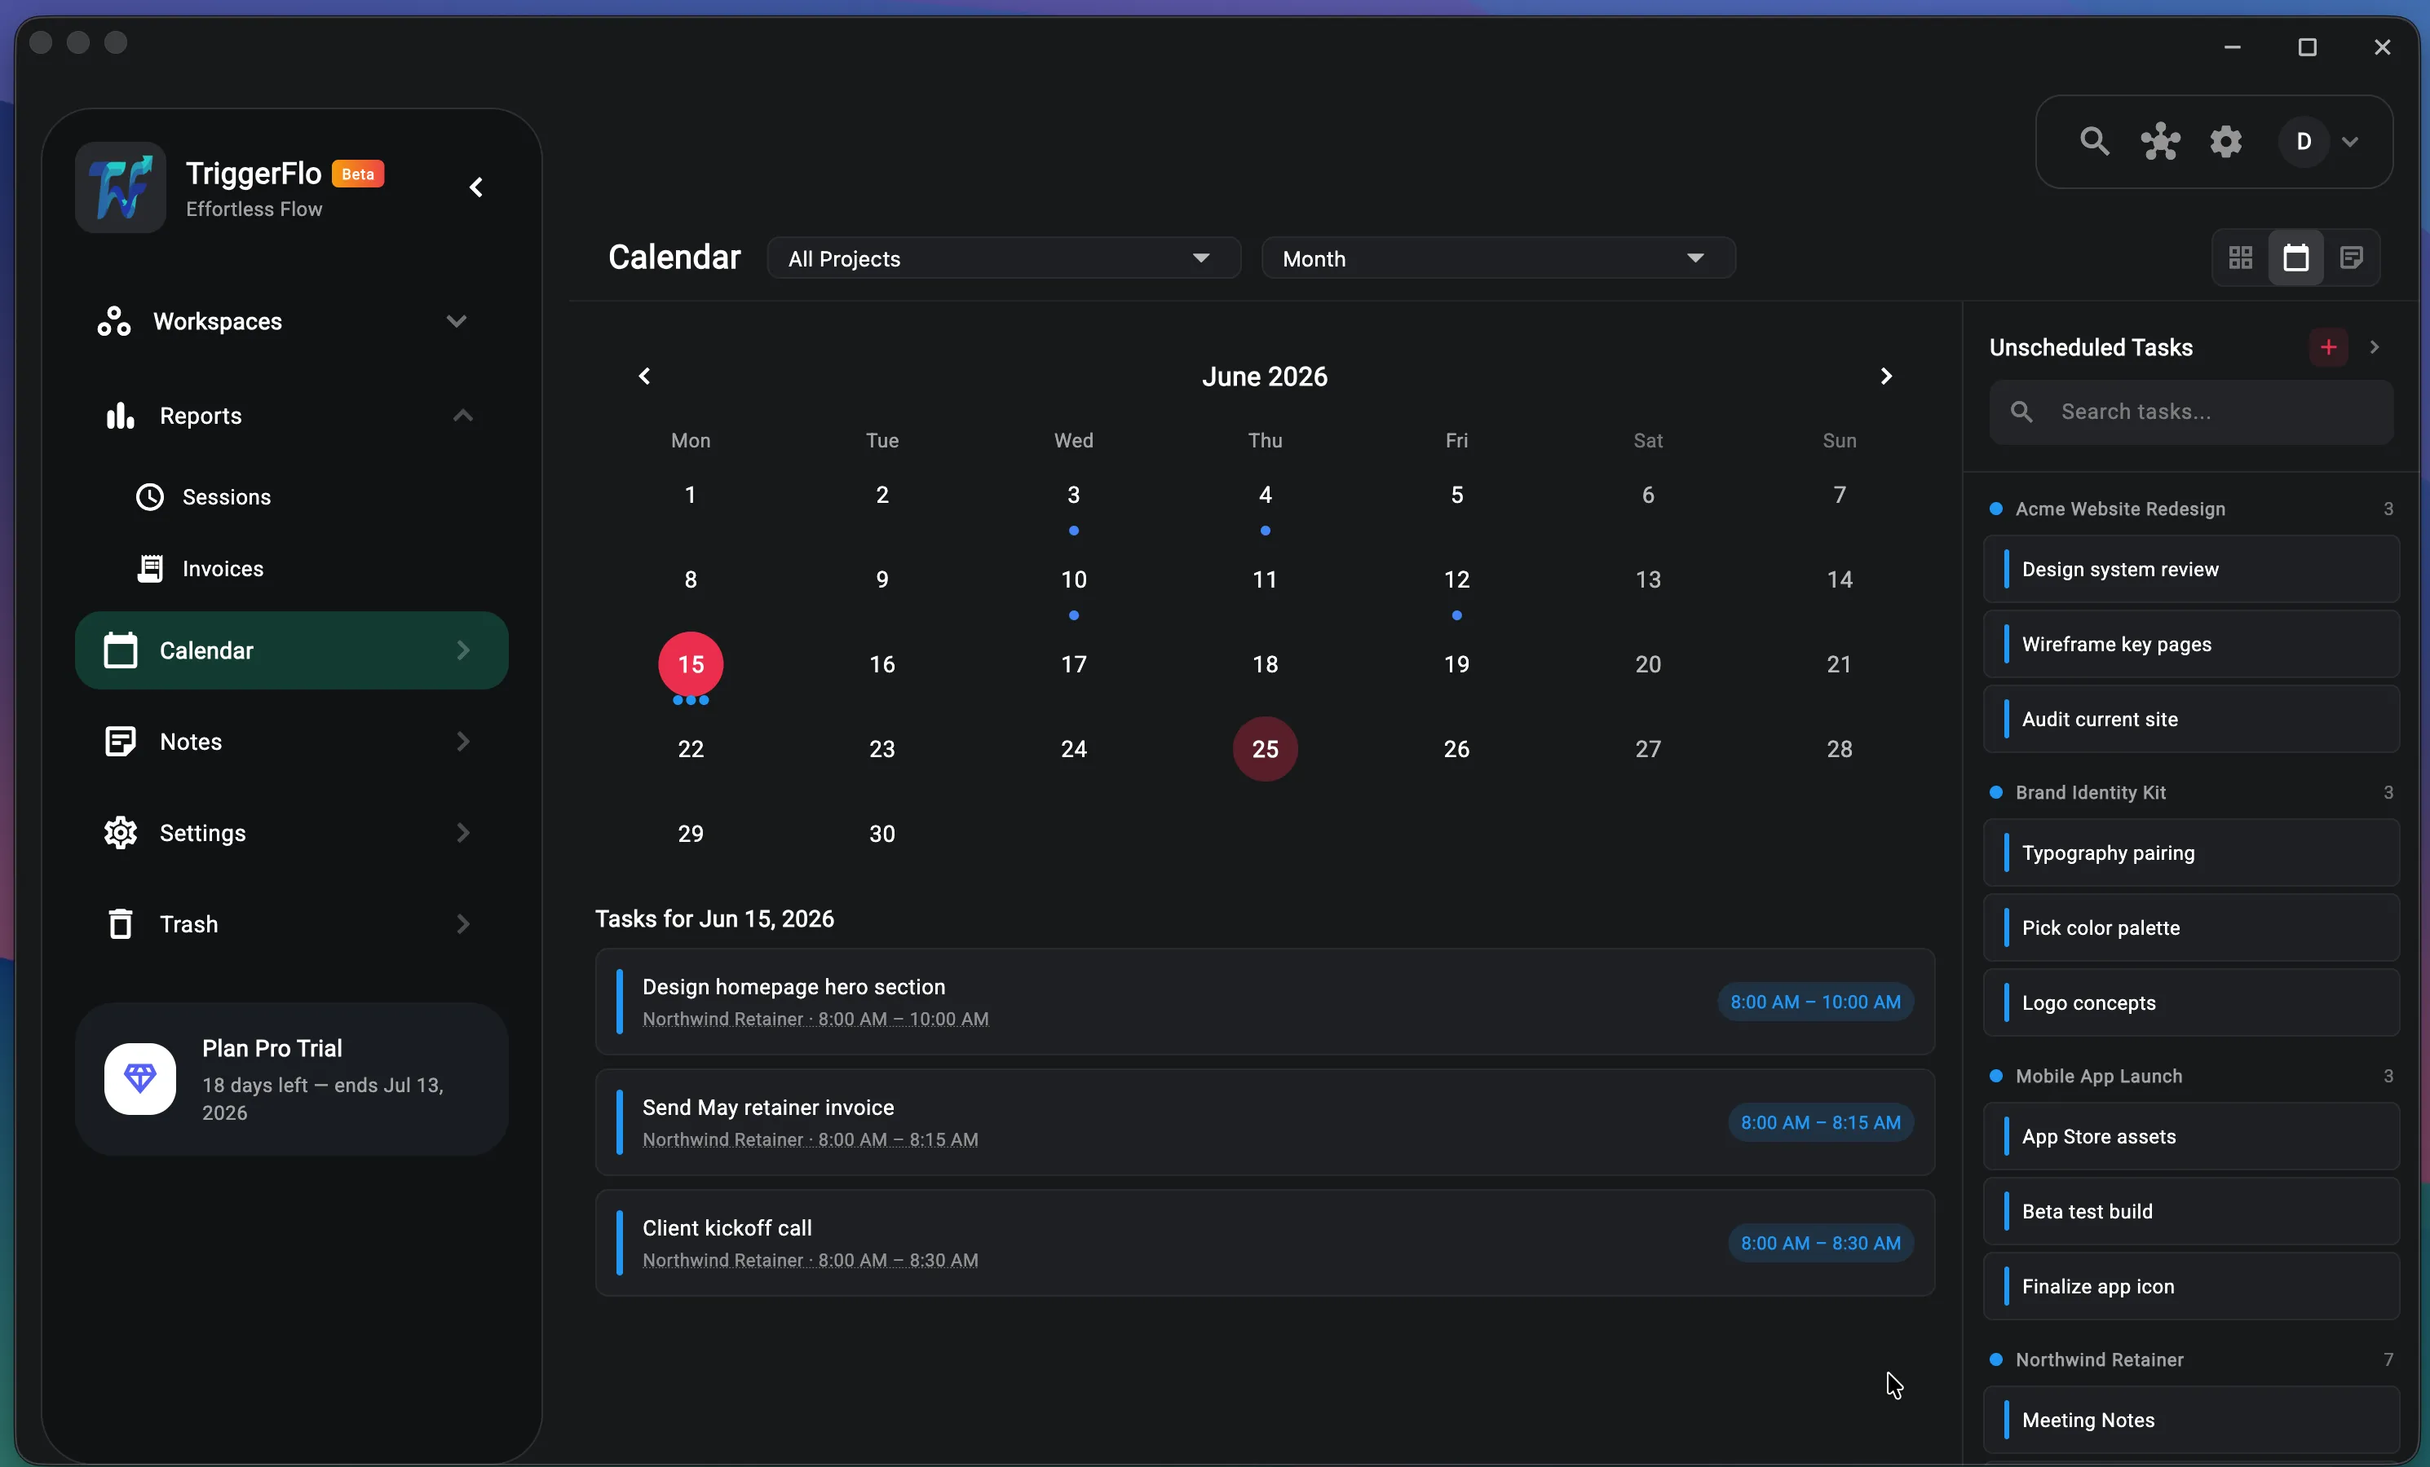Image resolution: width=2430 pixels, height=1467 pixels.
Task: Click the Plan Pro Trial diamond icon
Action: [x=140, y=1078]
